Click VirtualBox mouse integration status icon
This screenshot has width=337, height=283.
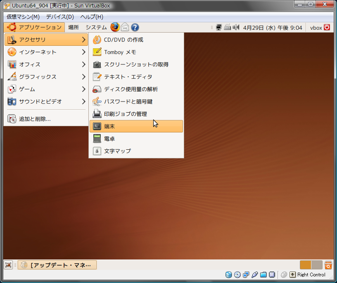tap(284, 275)
